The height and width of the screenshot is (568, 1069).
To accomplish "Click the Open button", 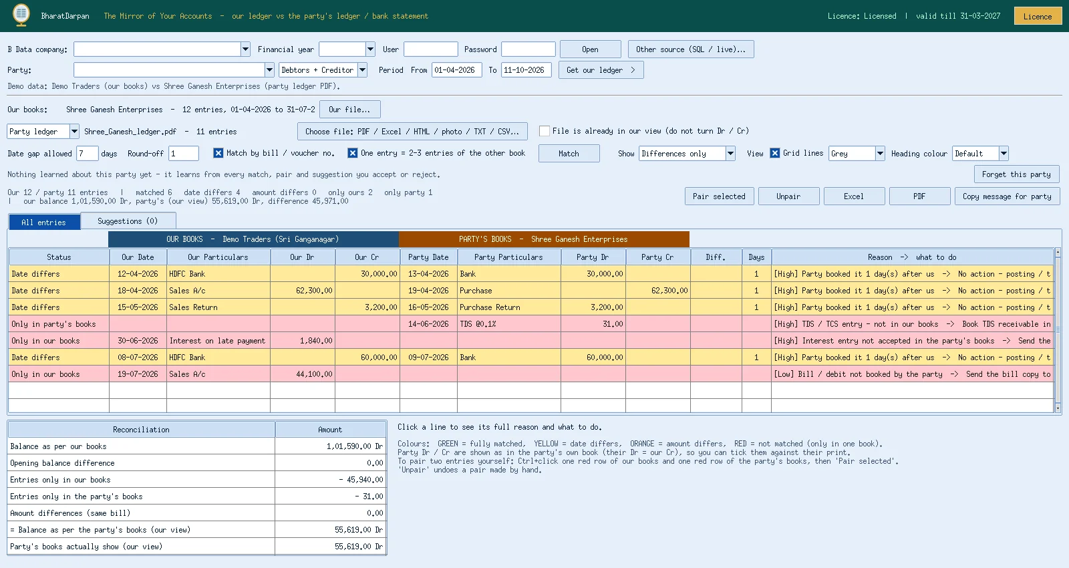I will tap(590, 49).
